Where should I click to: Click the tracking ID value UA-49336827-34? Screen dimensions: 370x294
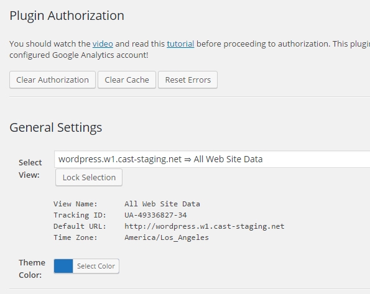[155, 215]
